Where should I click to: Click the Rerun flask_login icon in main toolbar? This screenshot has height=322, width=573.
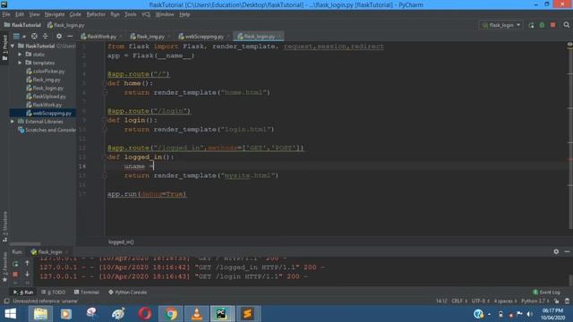click(531, 25)
